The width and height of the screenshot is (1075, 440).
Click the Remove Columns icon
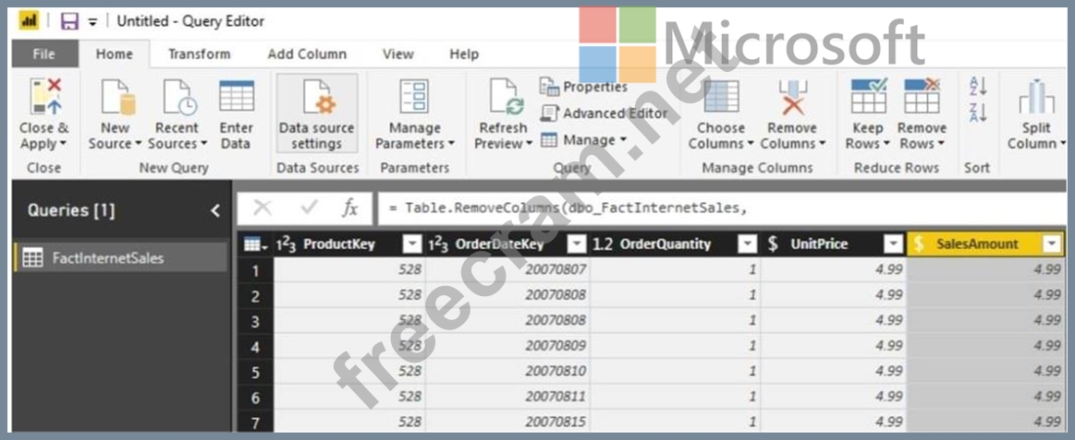(x=793, y=96)
